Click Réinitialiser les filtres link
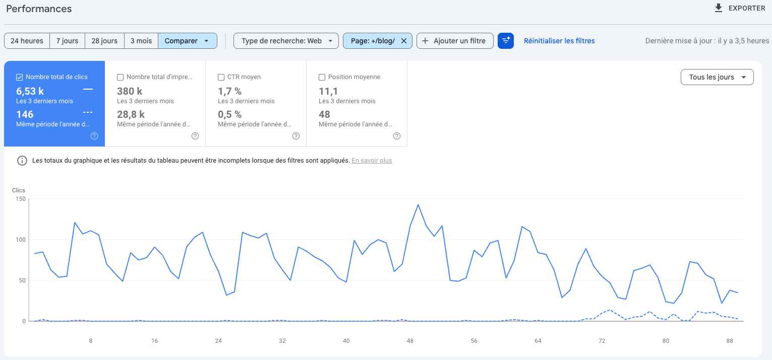The image size is (772, 360). coord(559,41)
